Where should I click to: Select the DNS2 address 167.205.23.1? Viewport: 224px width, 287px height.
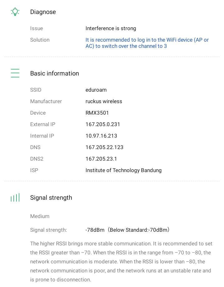pyautogui.click(x=101, y=159)
